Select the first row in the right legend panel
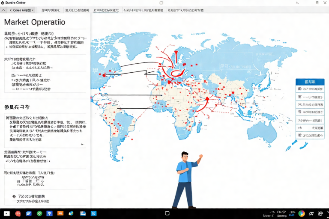Screen dimensions: 329x219 [310, 89]
